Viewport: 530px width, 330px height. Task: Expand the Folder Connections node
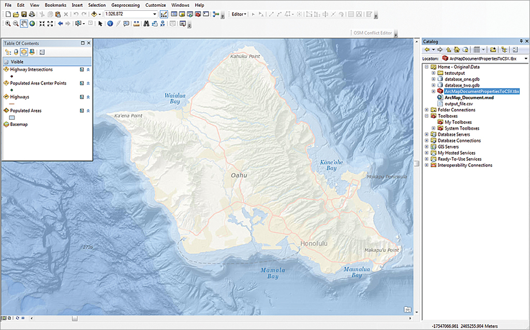click(426, 110)
